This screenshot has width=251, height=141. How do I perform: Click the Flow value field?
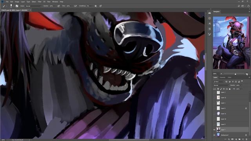coord(68,6)
